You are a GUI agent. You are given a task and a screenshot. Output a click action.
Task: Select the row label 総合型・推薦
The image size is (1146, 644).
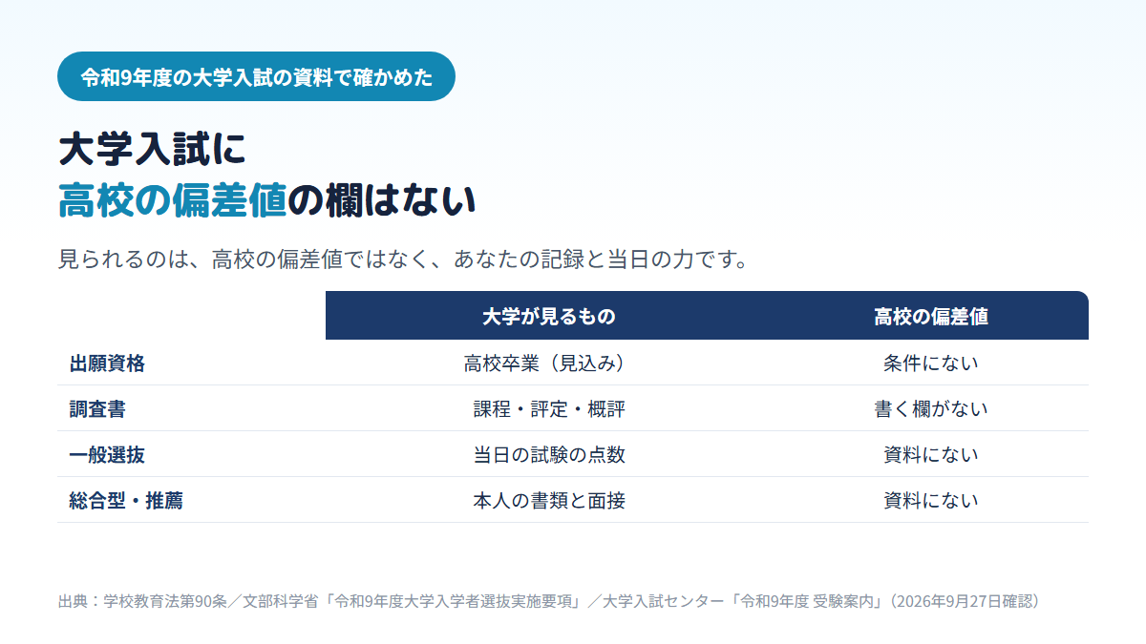coord(126,500)
